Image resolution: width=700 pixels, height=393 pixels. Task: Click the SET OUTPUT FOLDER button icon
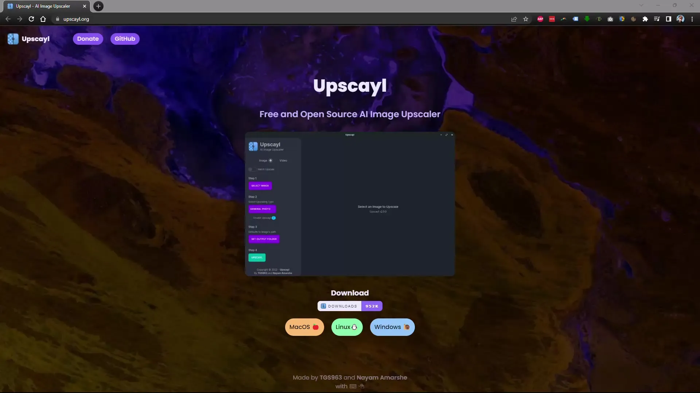coord(264,238)
